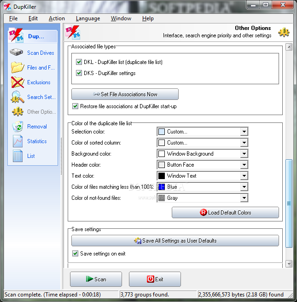Image resolution: width=297 pixels, height=302 pixels.
Task: Open Files and F... section
Action: [41, 68]
